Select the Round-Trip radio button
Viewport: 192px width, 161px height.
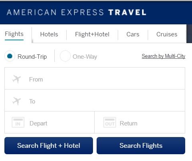coord(10,56)
